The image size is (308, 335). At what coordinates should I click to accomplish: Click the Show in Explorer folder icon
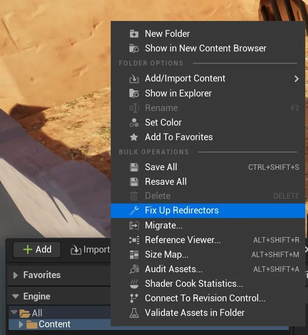pos(134,94)
